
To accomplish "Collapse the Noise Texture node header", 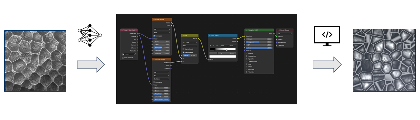I will coord(154,20).
